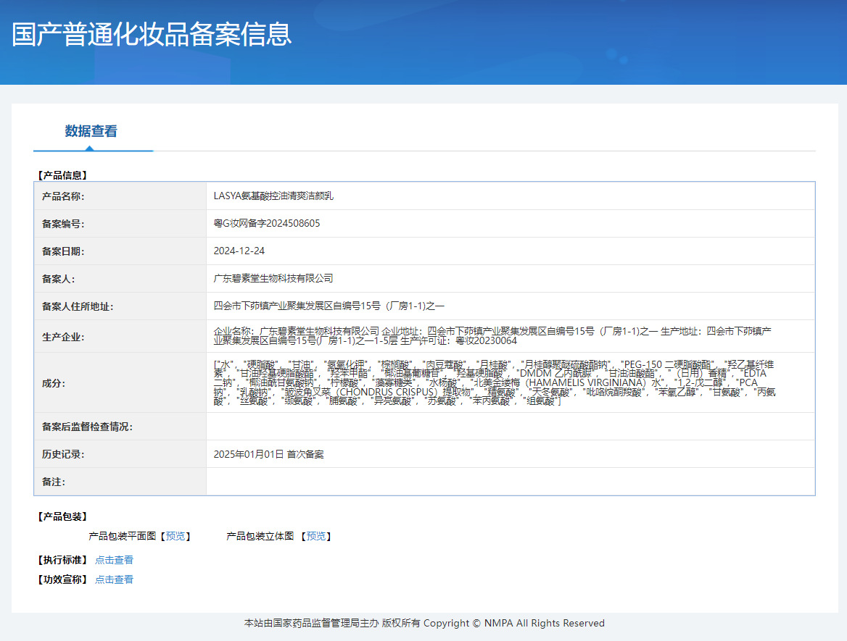Click the 【产品信息】 section heading
This screenshot has height=641, width=847.
tap(62, 175)
